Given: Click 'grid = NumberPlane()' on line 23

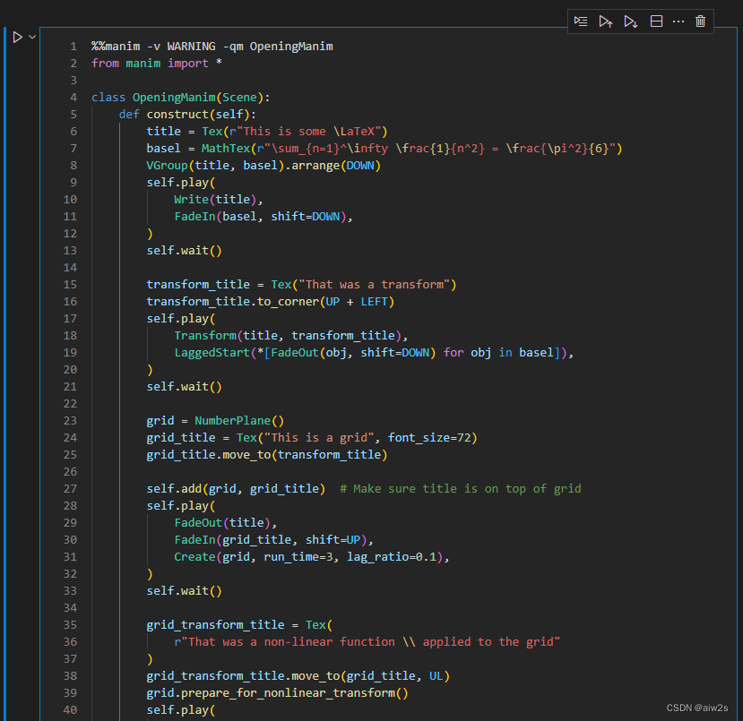Looking at the screenshot, I should (215, 421).
